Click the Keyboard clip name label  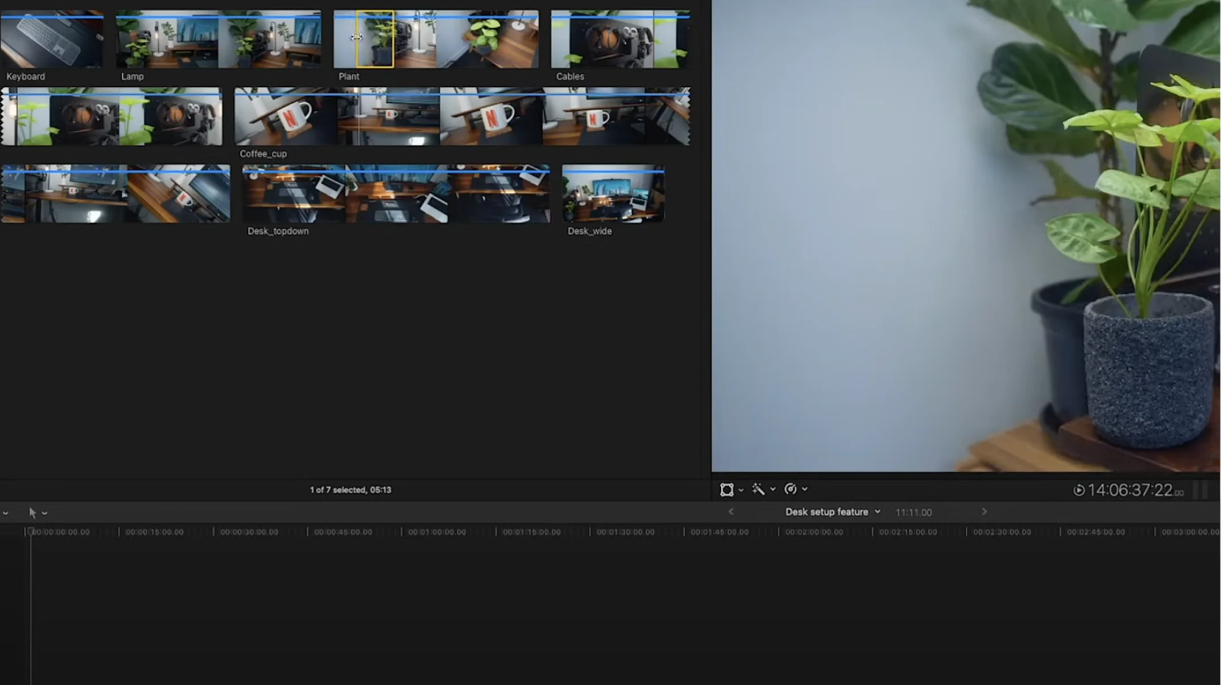click(26, 76)
